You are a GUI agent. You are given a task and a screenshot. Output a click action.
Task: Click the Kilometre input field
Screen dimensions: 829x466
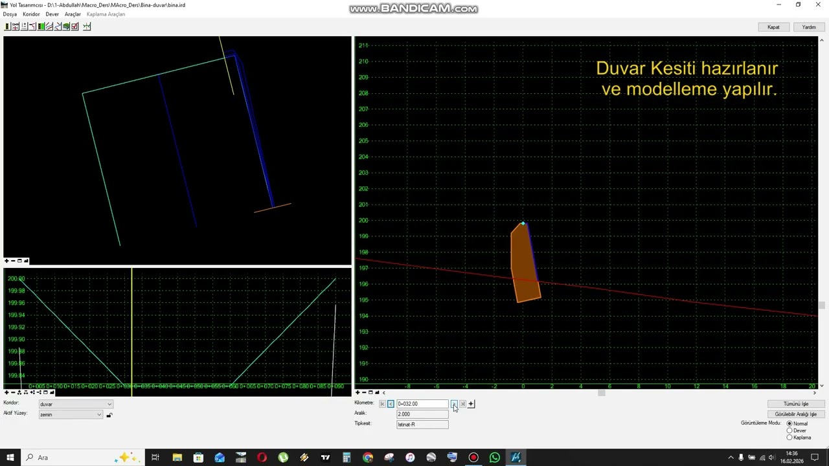tap(422, 404)
